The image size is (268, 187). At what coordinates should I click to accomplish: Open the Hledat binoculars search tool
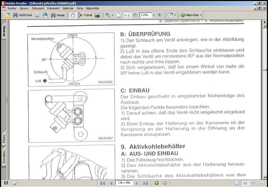[58, 15]
